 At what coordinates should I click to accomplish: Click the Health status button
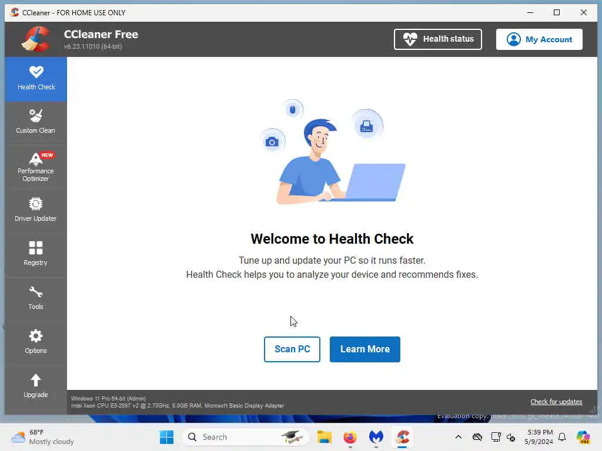tap(437, 39)
